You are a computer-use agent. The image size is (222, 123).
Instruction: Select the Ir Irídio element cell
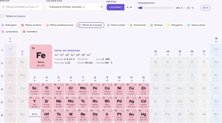107,115
